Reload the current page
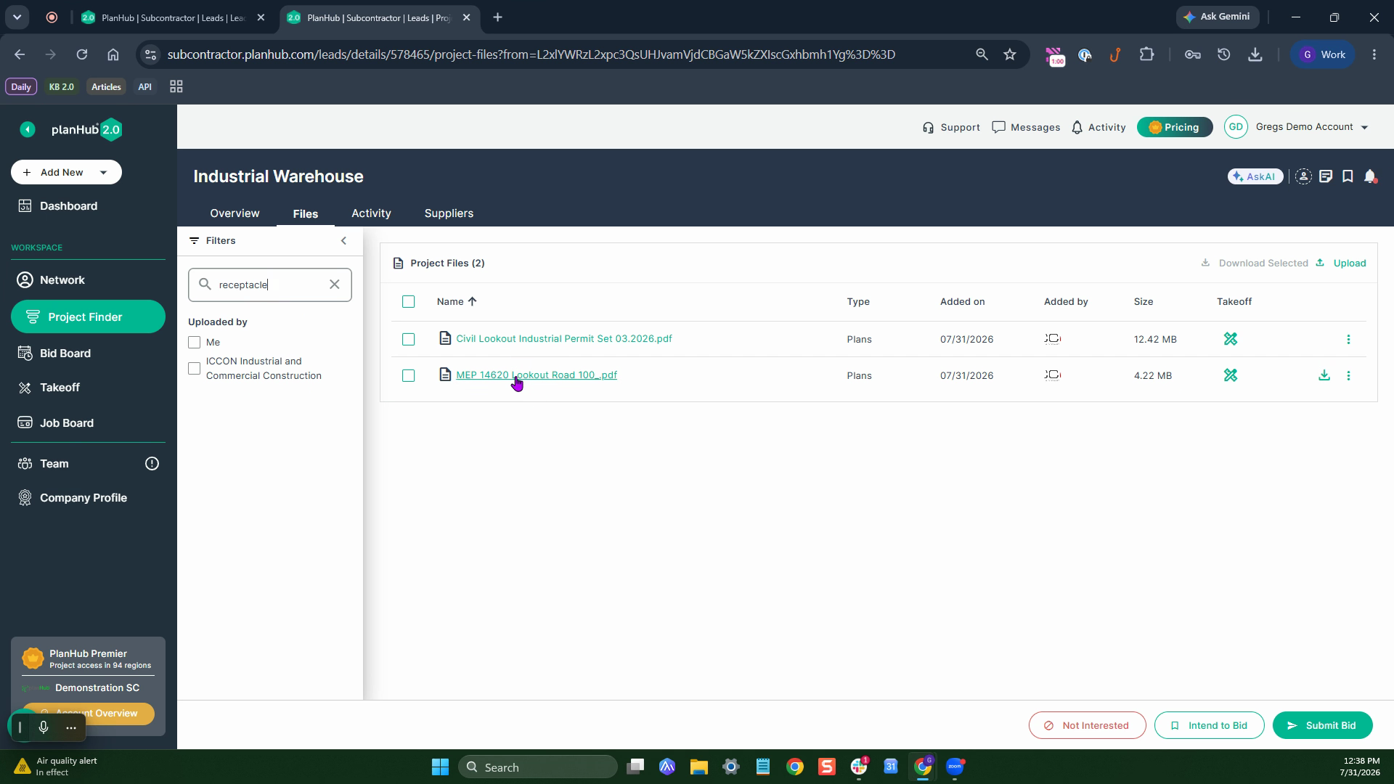This screenshot has width=1394, height=784. 82,54
